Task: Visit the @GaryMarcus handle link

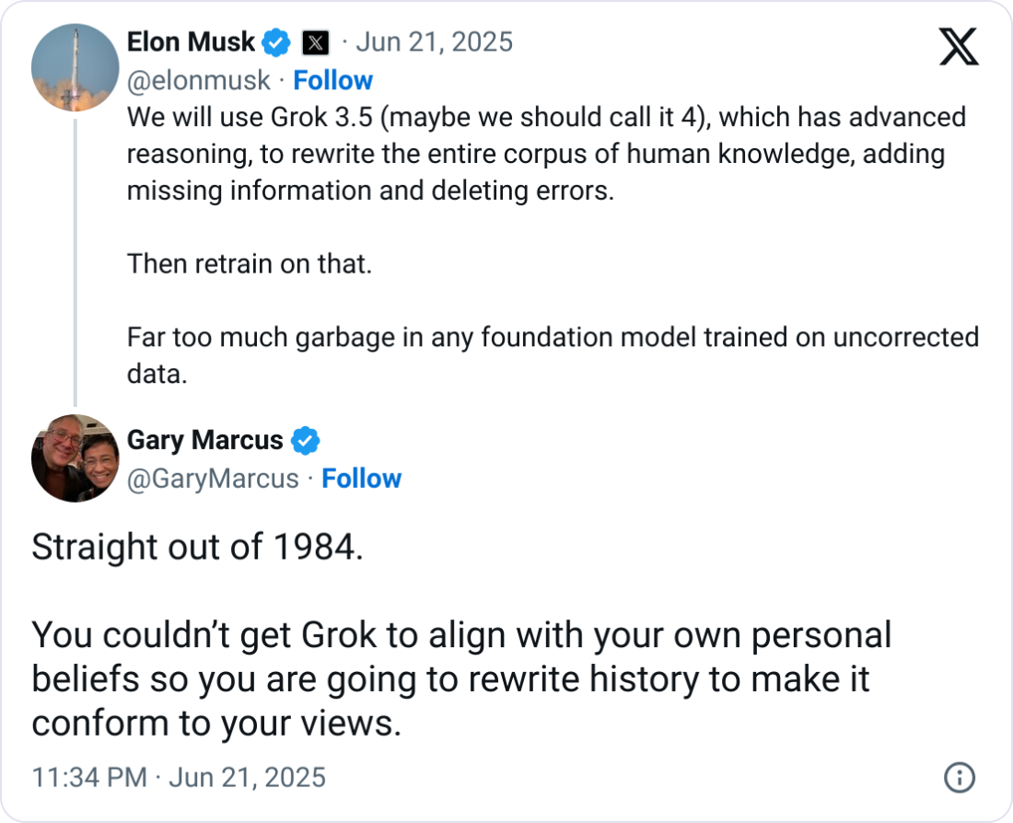Action: click(x=213, y=479)
